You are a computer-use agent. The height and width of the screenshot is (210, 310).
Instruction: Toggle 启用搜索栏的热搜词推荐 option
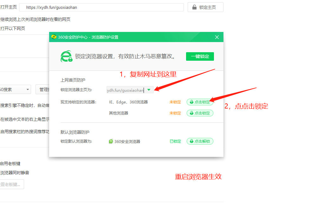24,132
